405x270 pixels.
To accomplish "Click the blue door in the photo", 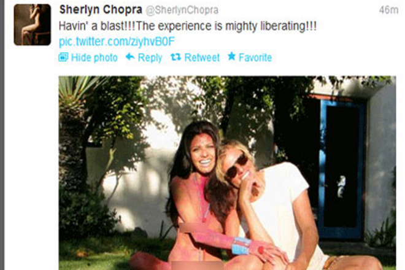I will pyautogui.click(x=341, y=169).
